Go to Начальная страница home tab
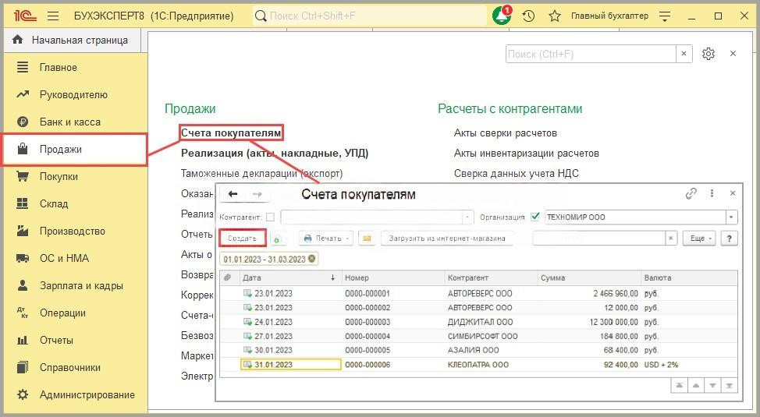 click(73, 41)
